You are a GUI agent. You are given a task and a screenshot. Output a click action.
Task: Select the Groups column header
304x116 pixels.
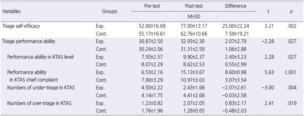[x=110, y=12]
